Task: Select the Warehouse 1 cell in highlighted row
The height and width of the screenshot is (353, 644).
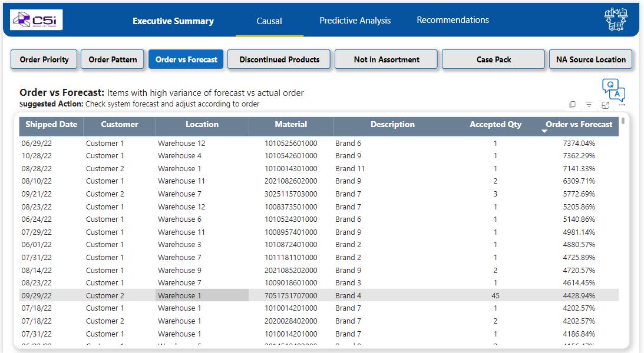Action: (180, 295)
